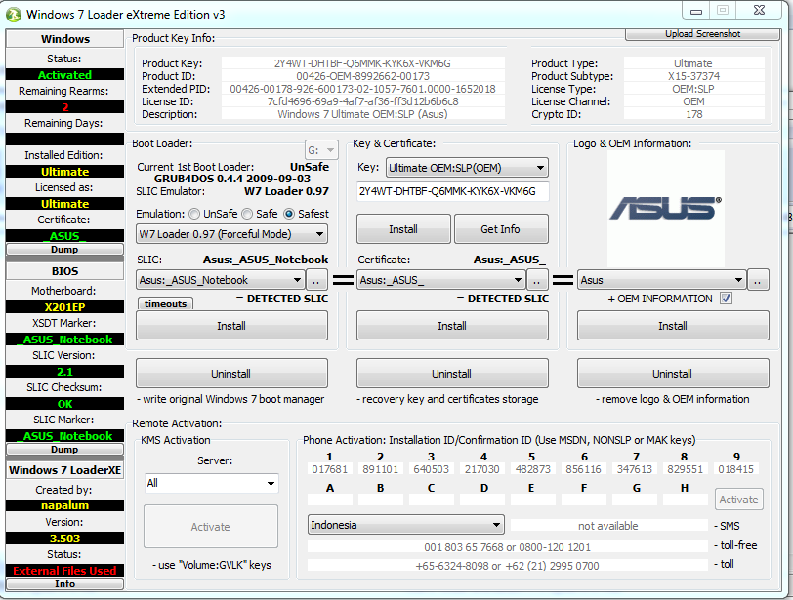
Task: Click the ASUS logo image
Action: pos(666,209)
